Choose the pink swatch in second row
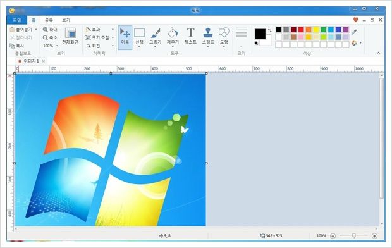 [301, 37]
